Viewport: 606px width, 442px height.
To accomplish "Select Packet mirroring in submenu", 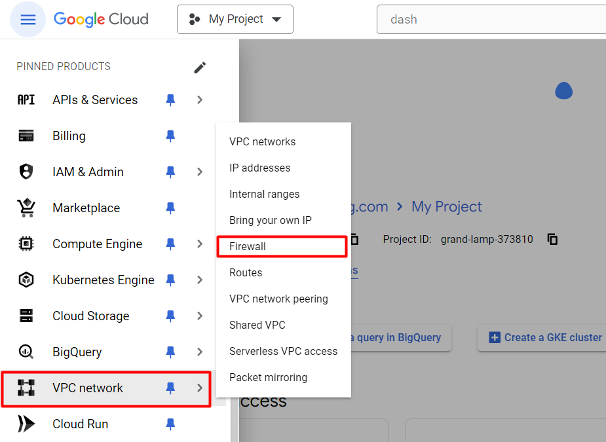I will [x=283, y=377].
